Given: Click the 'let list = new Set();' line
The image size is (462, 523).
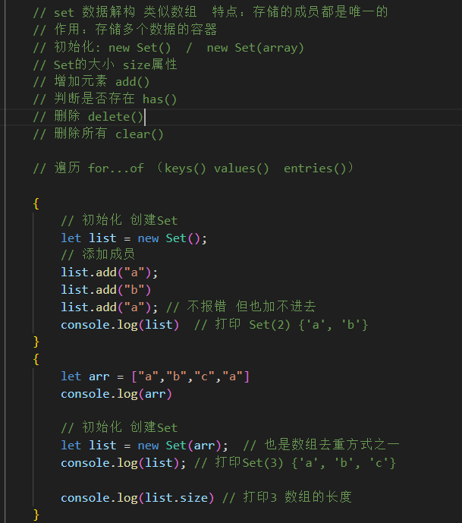Looking at the screenshot, I should [x=134, y=238].
